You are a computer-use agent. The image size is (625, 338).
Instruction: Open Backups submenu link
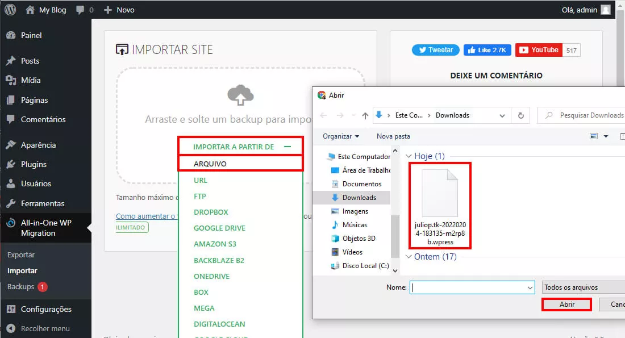tap(20, 286)
